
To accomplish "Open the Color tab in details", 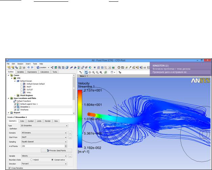I will click(22, 121).
